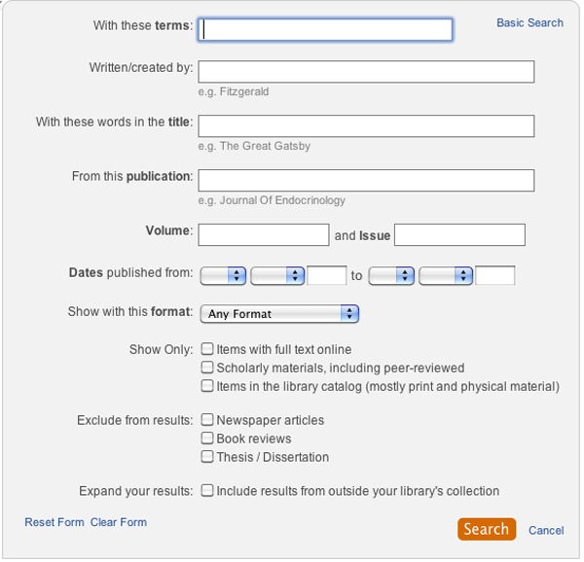Open the 'Any Format' dropdown
The image size is (584, 562).
point(279,314)
